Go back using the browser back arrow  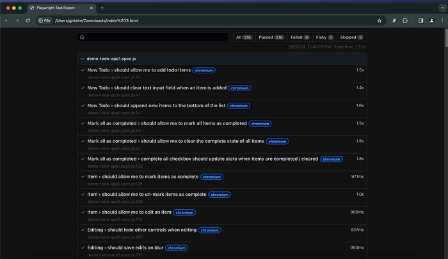pyautogui.click(x=6, y=20)
